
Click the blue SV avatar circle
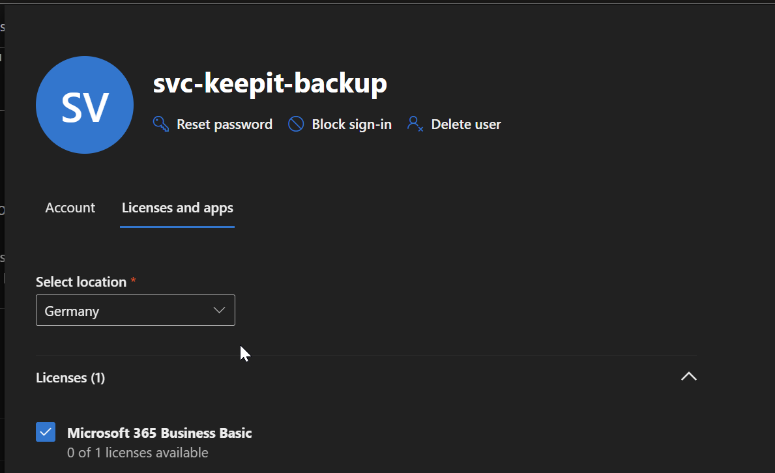point(85,106)
